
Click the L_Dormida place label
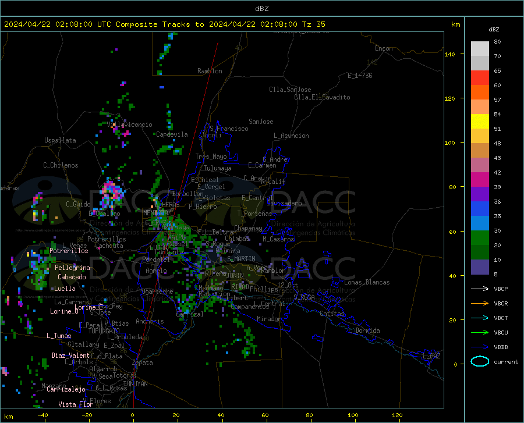coord(364,330)
